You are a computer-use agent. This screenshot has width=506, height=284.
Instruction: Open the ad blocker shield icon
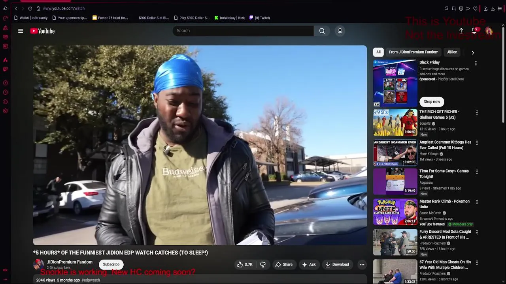point(461,8)
